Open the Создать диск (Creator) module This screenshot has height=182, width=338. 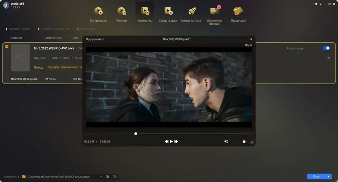coord(168,14)
